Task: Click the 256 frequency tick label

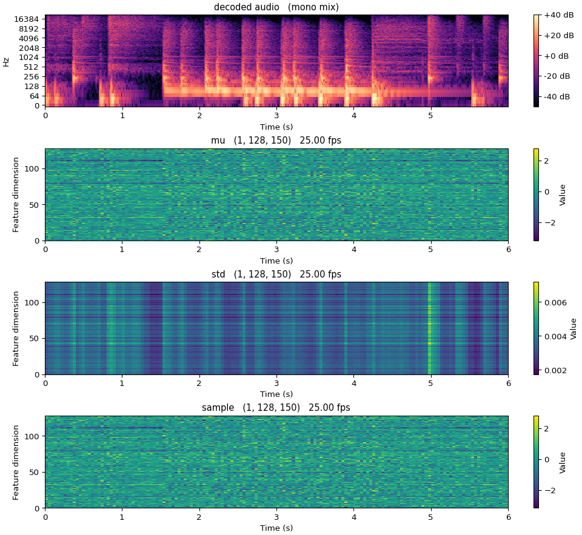Action: tap(32, 77)
